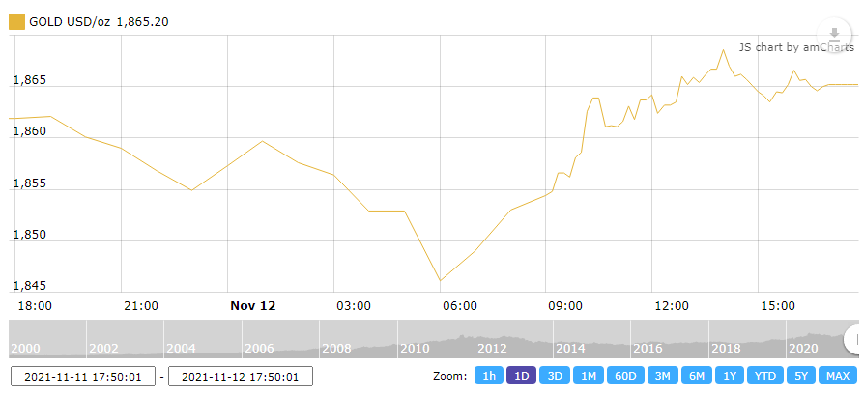The height and width of the screenshot is (395, 864).
Task: Choose the YTD zoom button
Action: tap(764, 376)
